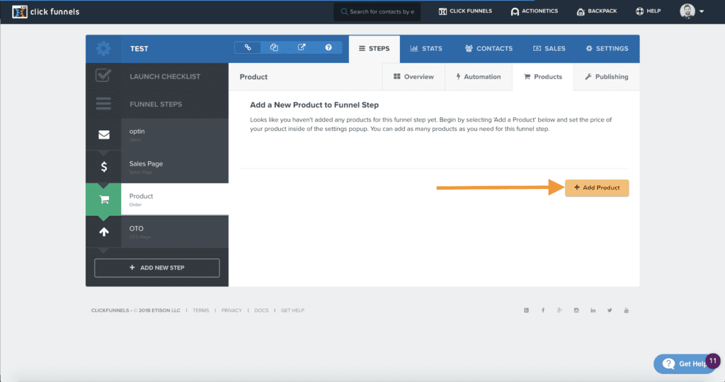Click the up arrow OTO step icon
Image resolution: width=725 pixels, height=382 pixels.
tap(104, 232)
